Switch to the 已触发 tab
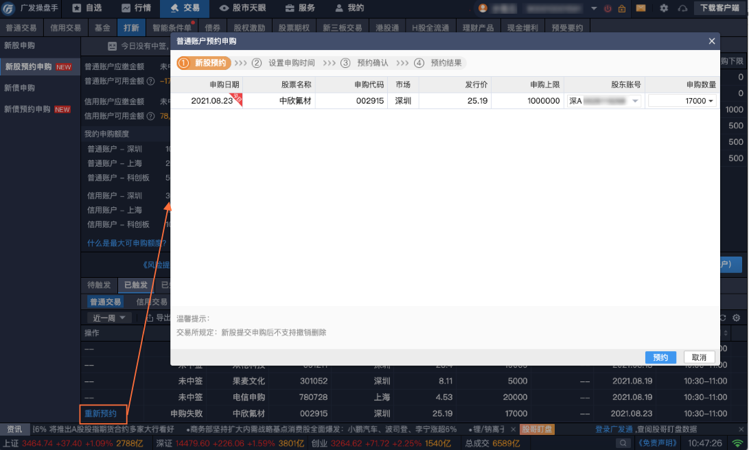This screenshot has height=450, width=749. (136, 285)
